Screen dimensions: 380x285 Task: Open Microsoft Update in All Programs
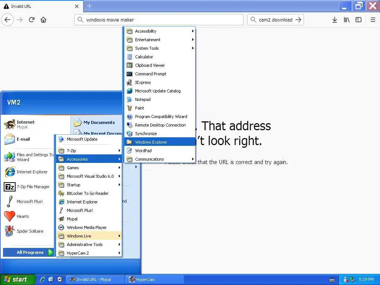click(x=89, y=139)
